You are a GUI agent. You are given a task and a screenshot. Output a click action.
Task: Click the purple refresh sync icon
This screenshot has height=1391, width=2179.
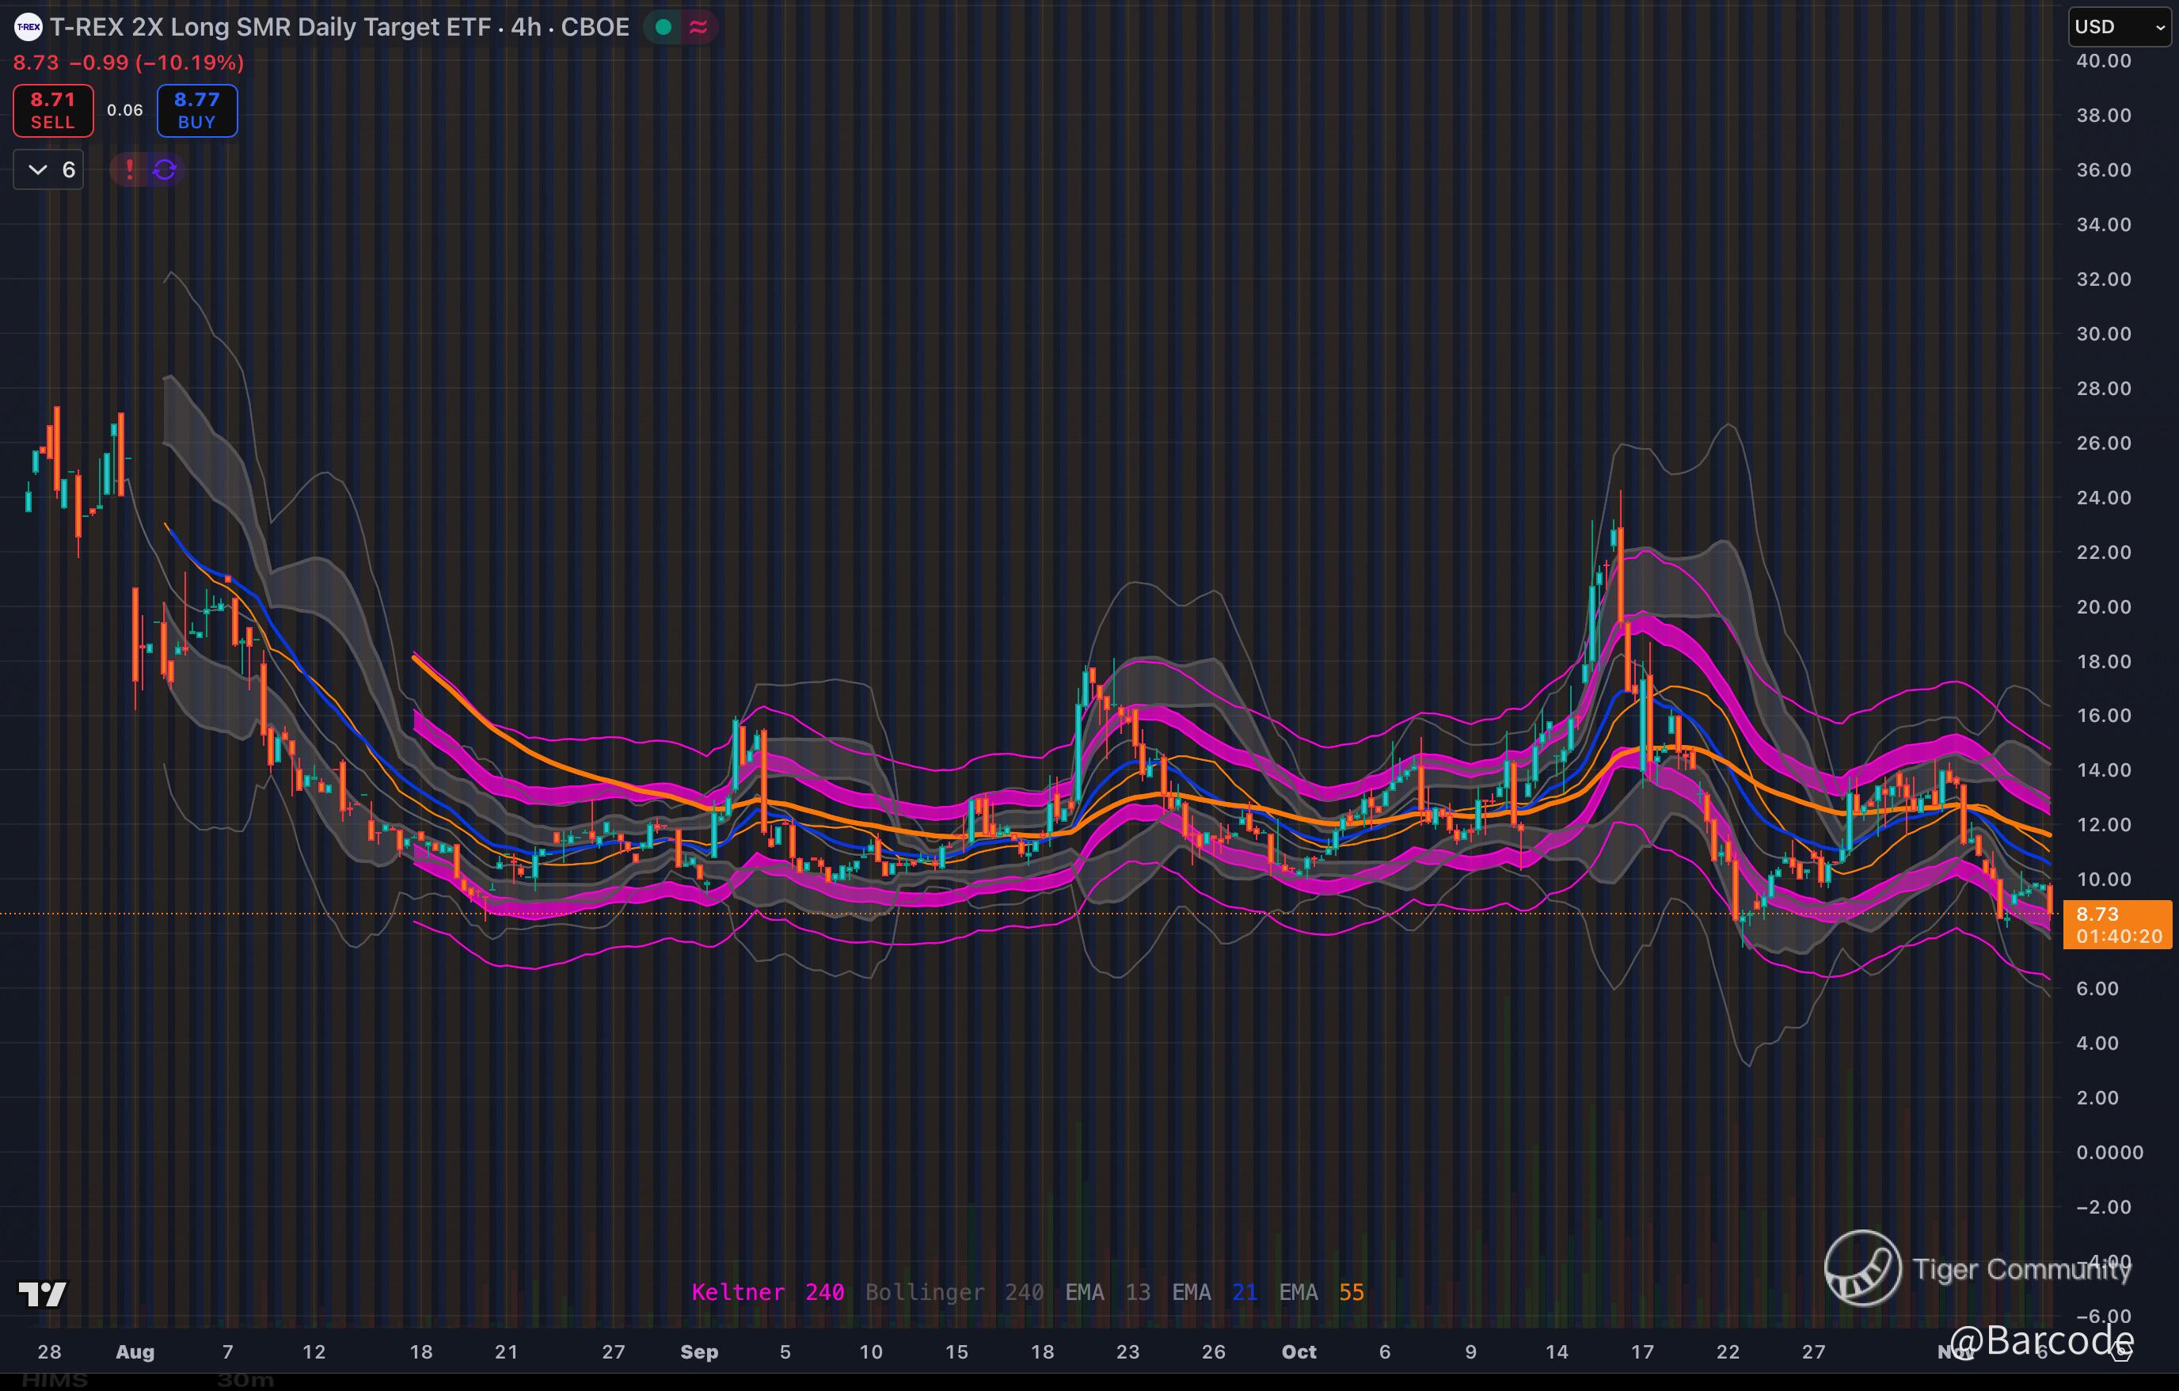(165, 169)
